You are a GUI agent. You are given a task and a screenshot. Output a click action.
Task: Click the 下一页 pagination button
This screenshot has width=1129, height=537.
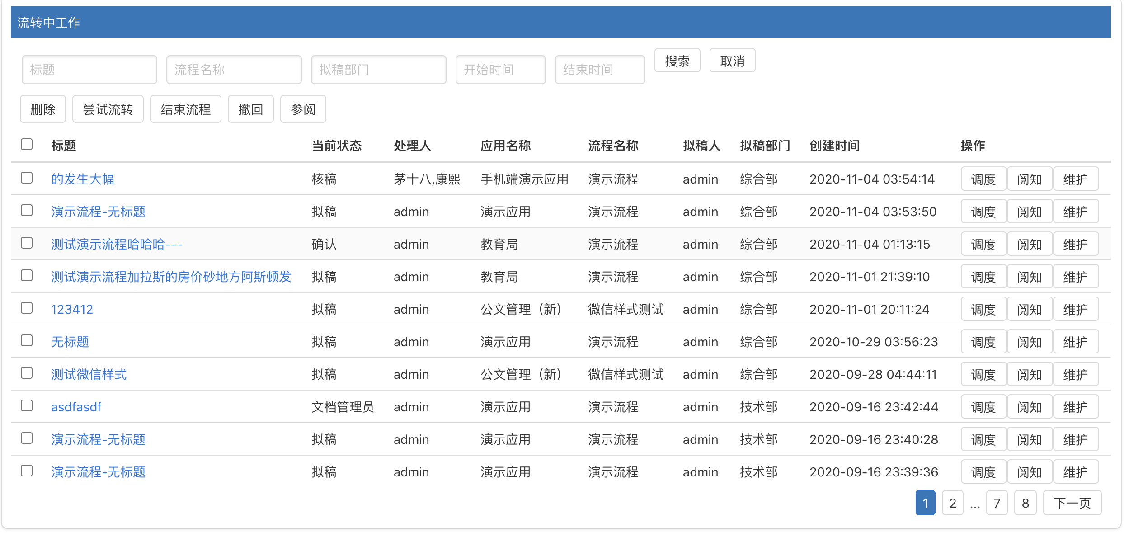[x=1073, y=503]
